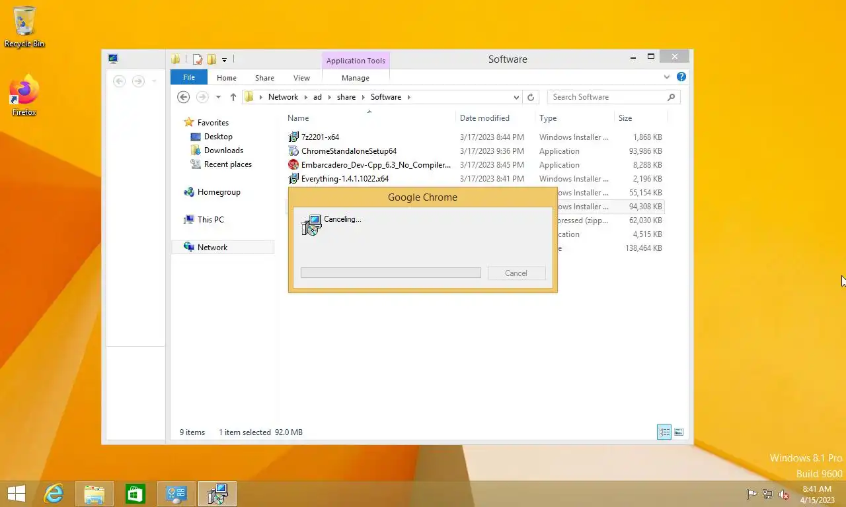This screenshot has width=846, height=507.
Task: Click 'ad' in the address breadcrumb
Action: (317, 97)
